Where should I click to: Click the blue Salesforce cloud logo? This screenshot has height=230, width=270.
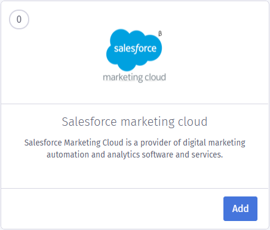134,50
